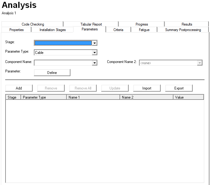
Task: Open the Stage dropdown list
Action: click(94, 43)
